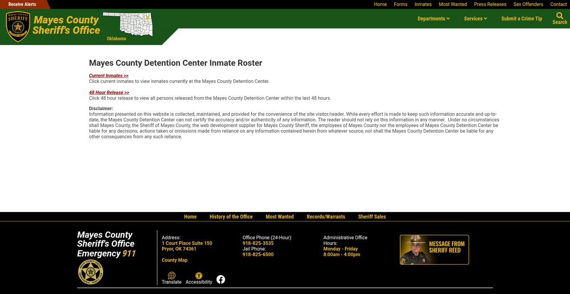Open the Search magnifier icon
The image size is (570, 294).
[560, 16]
